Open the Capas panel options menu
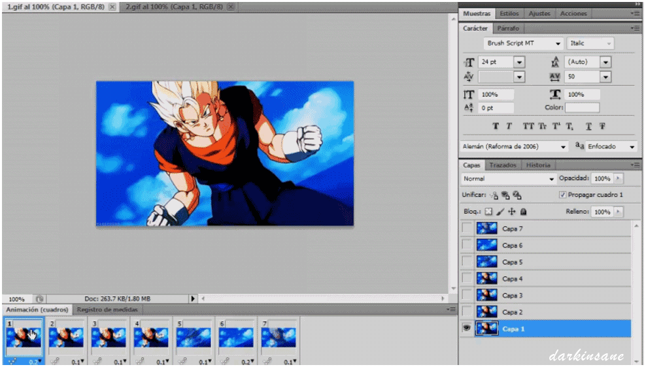This screenshot has width=646, height=367. pos(635,165)
